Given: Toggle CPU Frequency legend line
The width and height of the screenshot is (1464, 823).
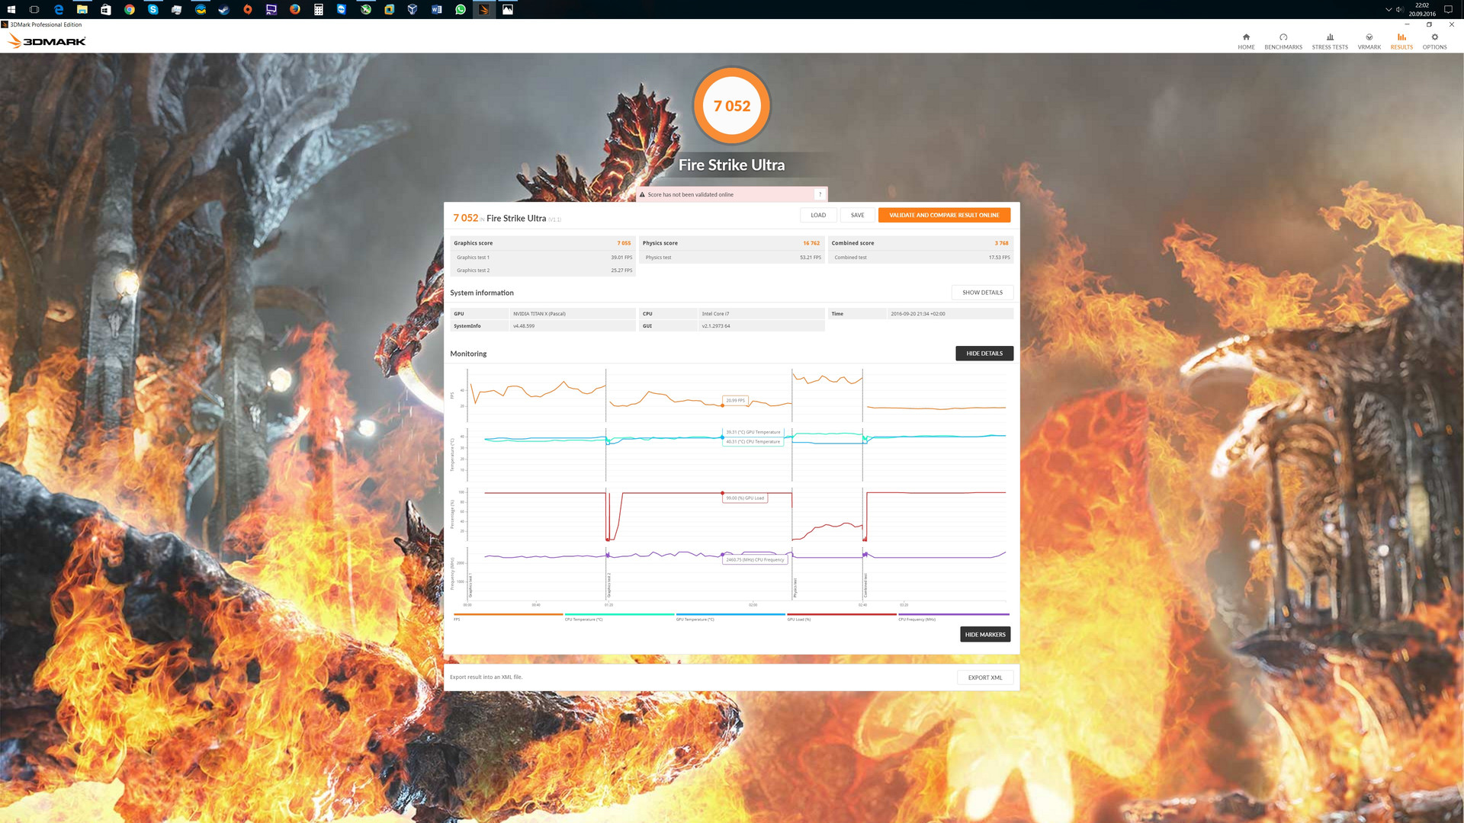Looking at the screenshot, I should click(x=953, y=616).
